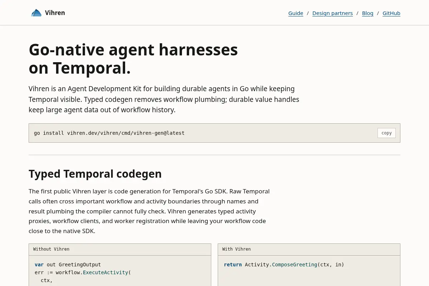Go to the Blog link
The height and width of the screenshot is (286, 429).
pos(368,13)
